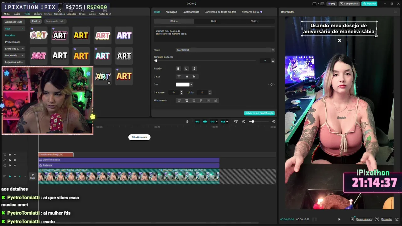This screenshot has height=226, width=402.
Task: Click the timeline zoom slider handle
Action: pos(253,122)
